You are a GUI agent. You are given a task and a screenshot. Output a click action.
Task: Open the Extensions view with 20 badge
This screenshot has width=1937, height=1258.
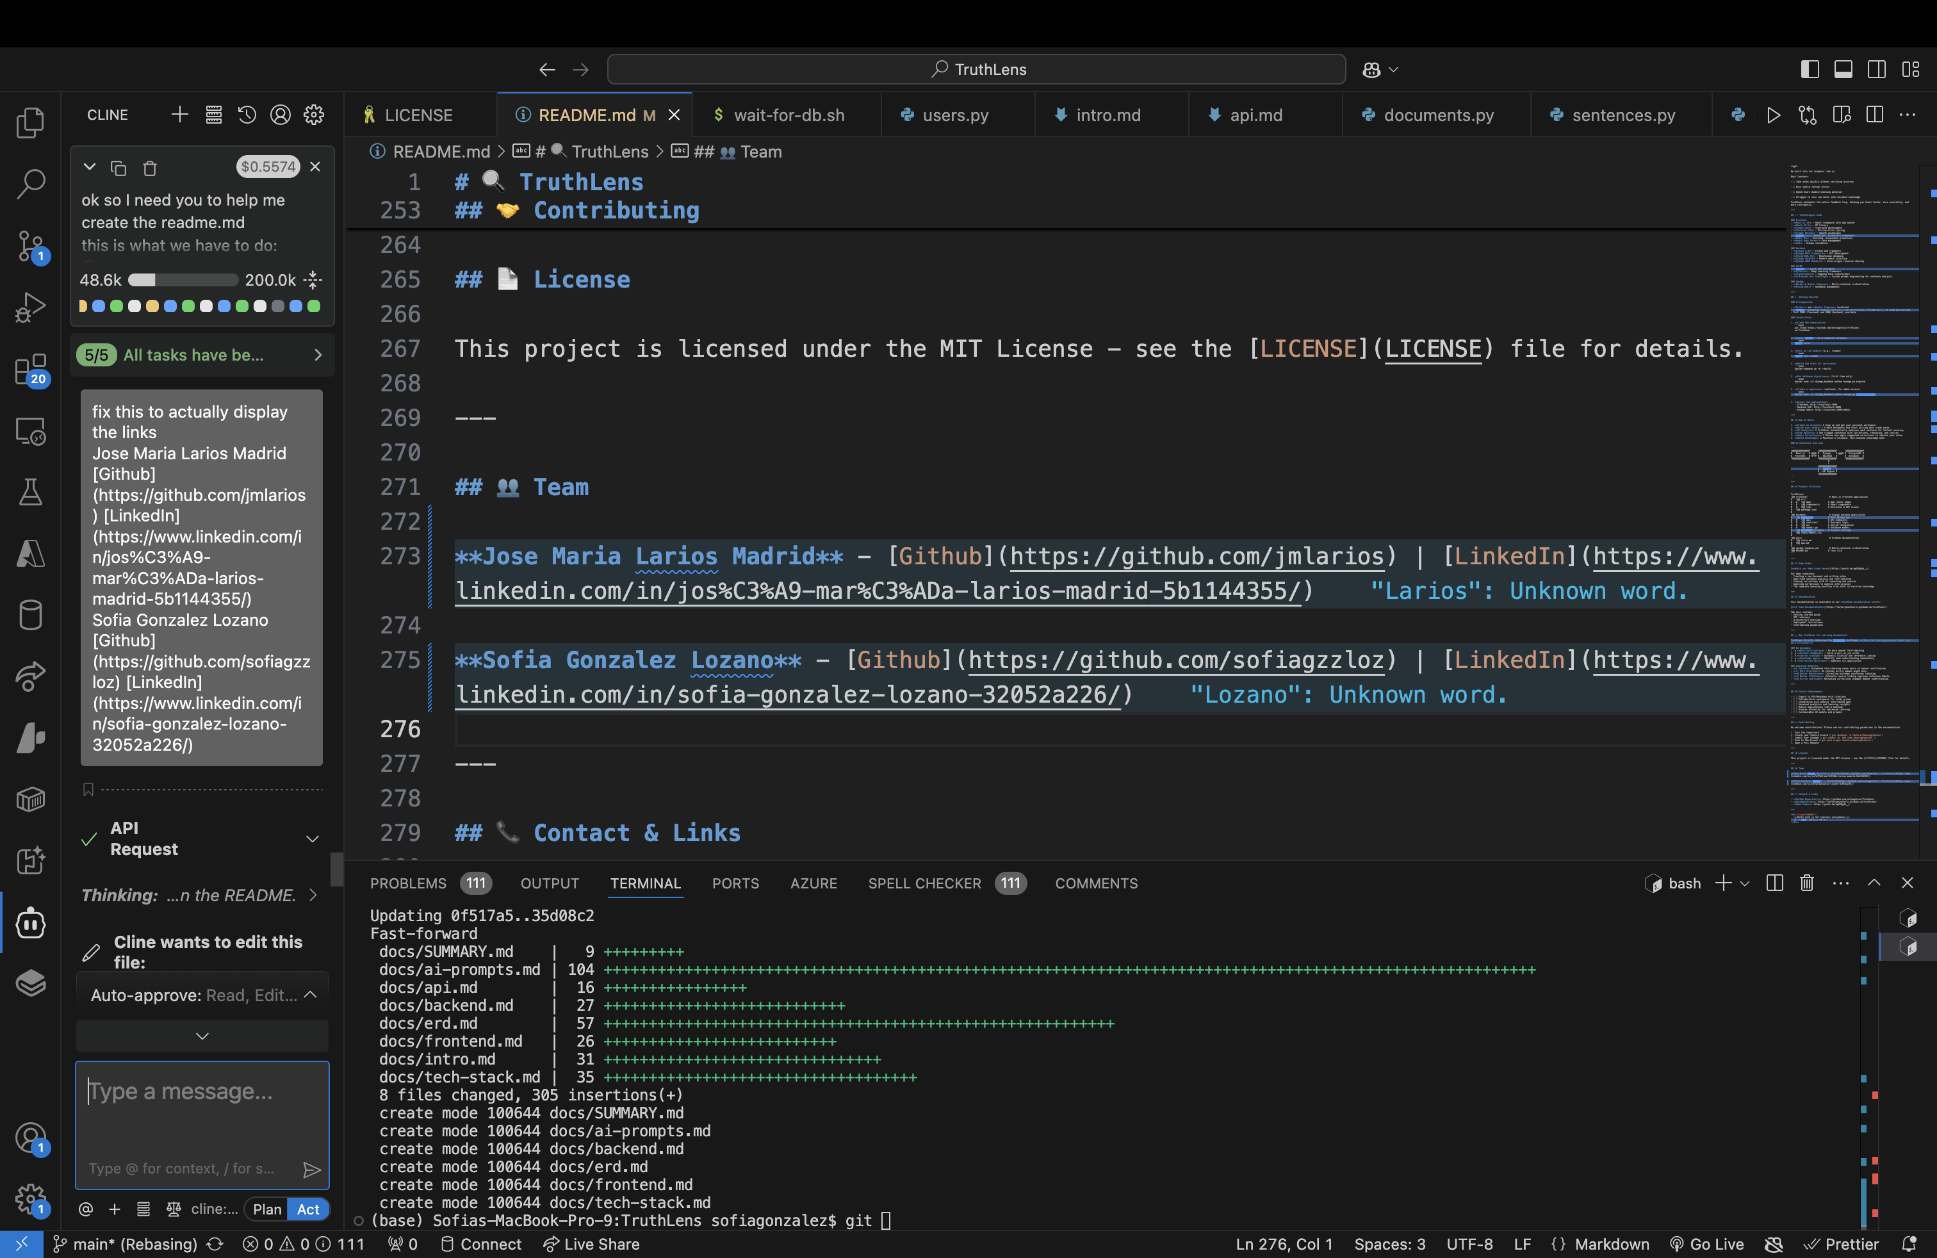31,370
